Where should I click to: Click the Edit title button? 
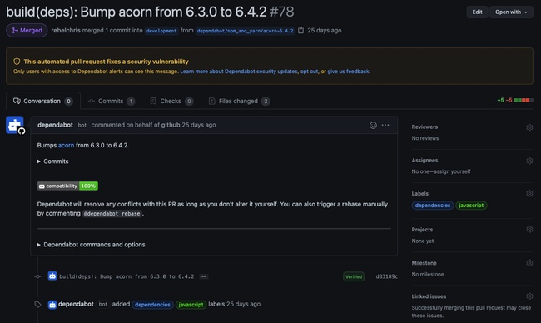(477, 12)
